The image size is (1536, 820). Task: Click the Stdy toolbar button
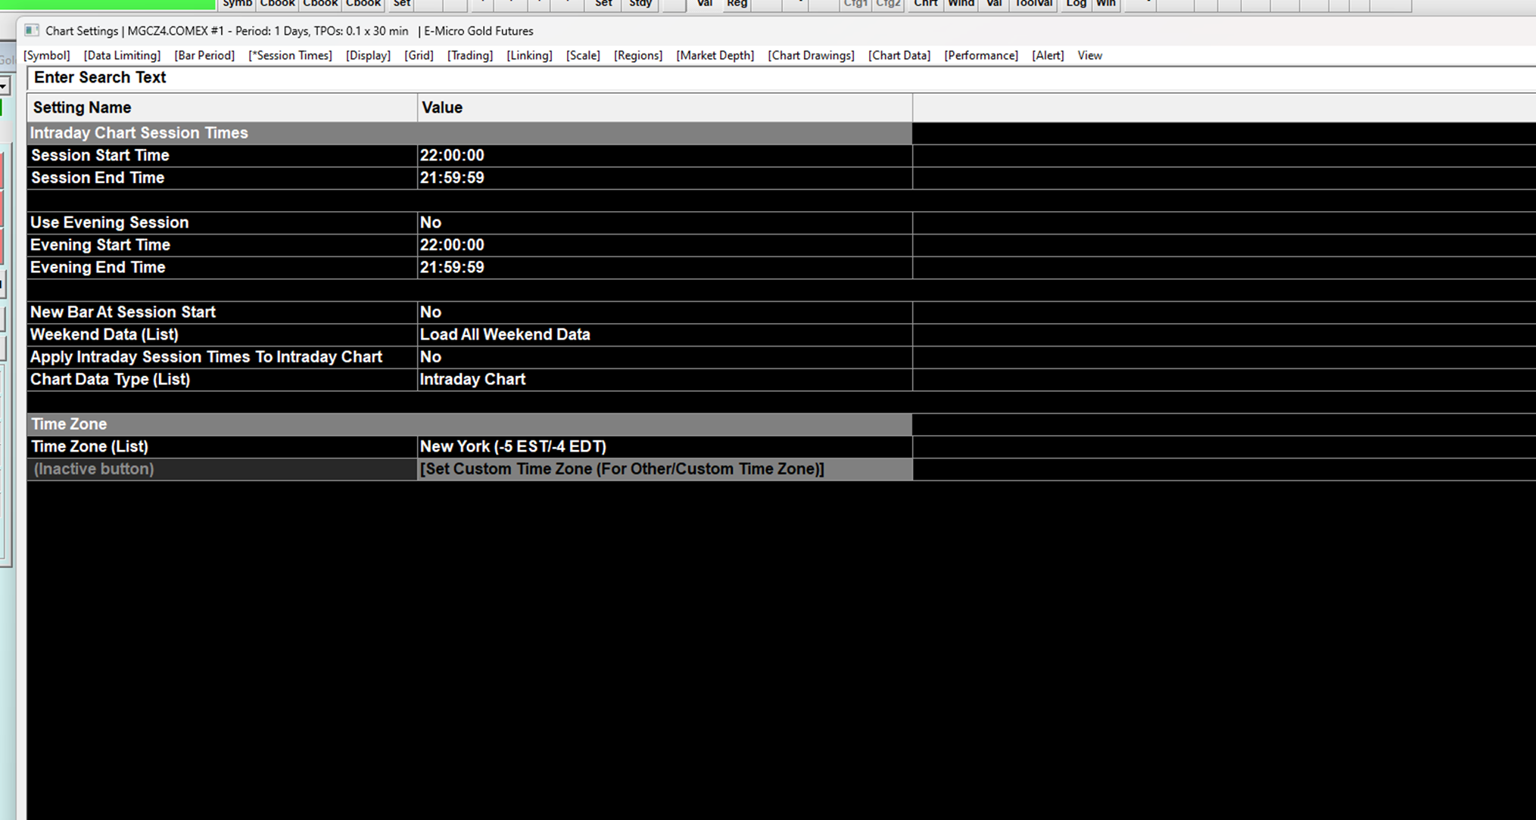click(640, 5)
